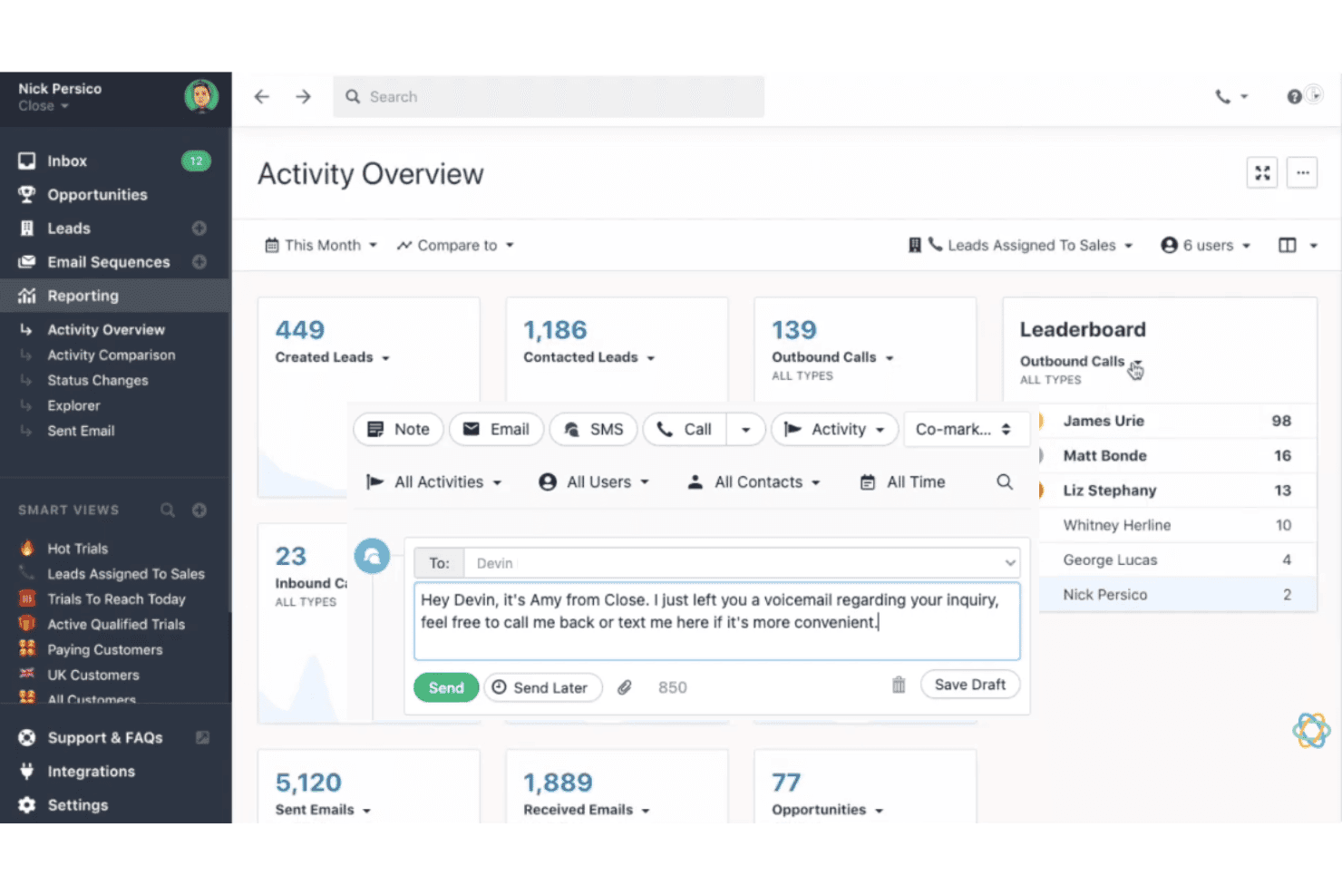This screenshot has width=1342, height=895.
Task: Click the plus icon beside Leads
Action: [x=199, y=229]
